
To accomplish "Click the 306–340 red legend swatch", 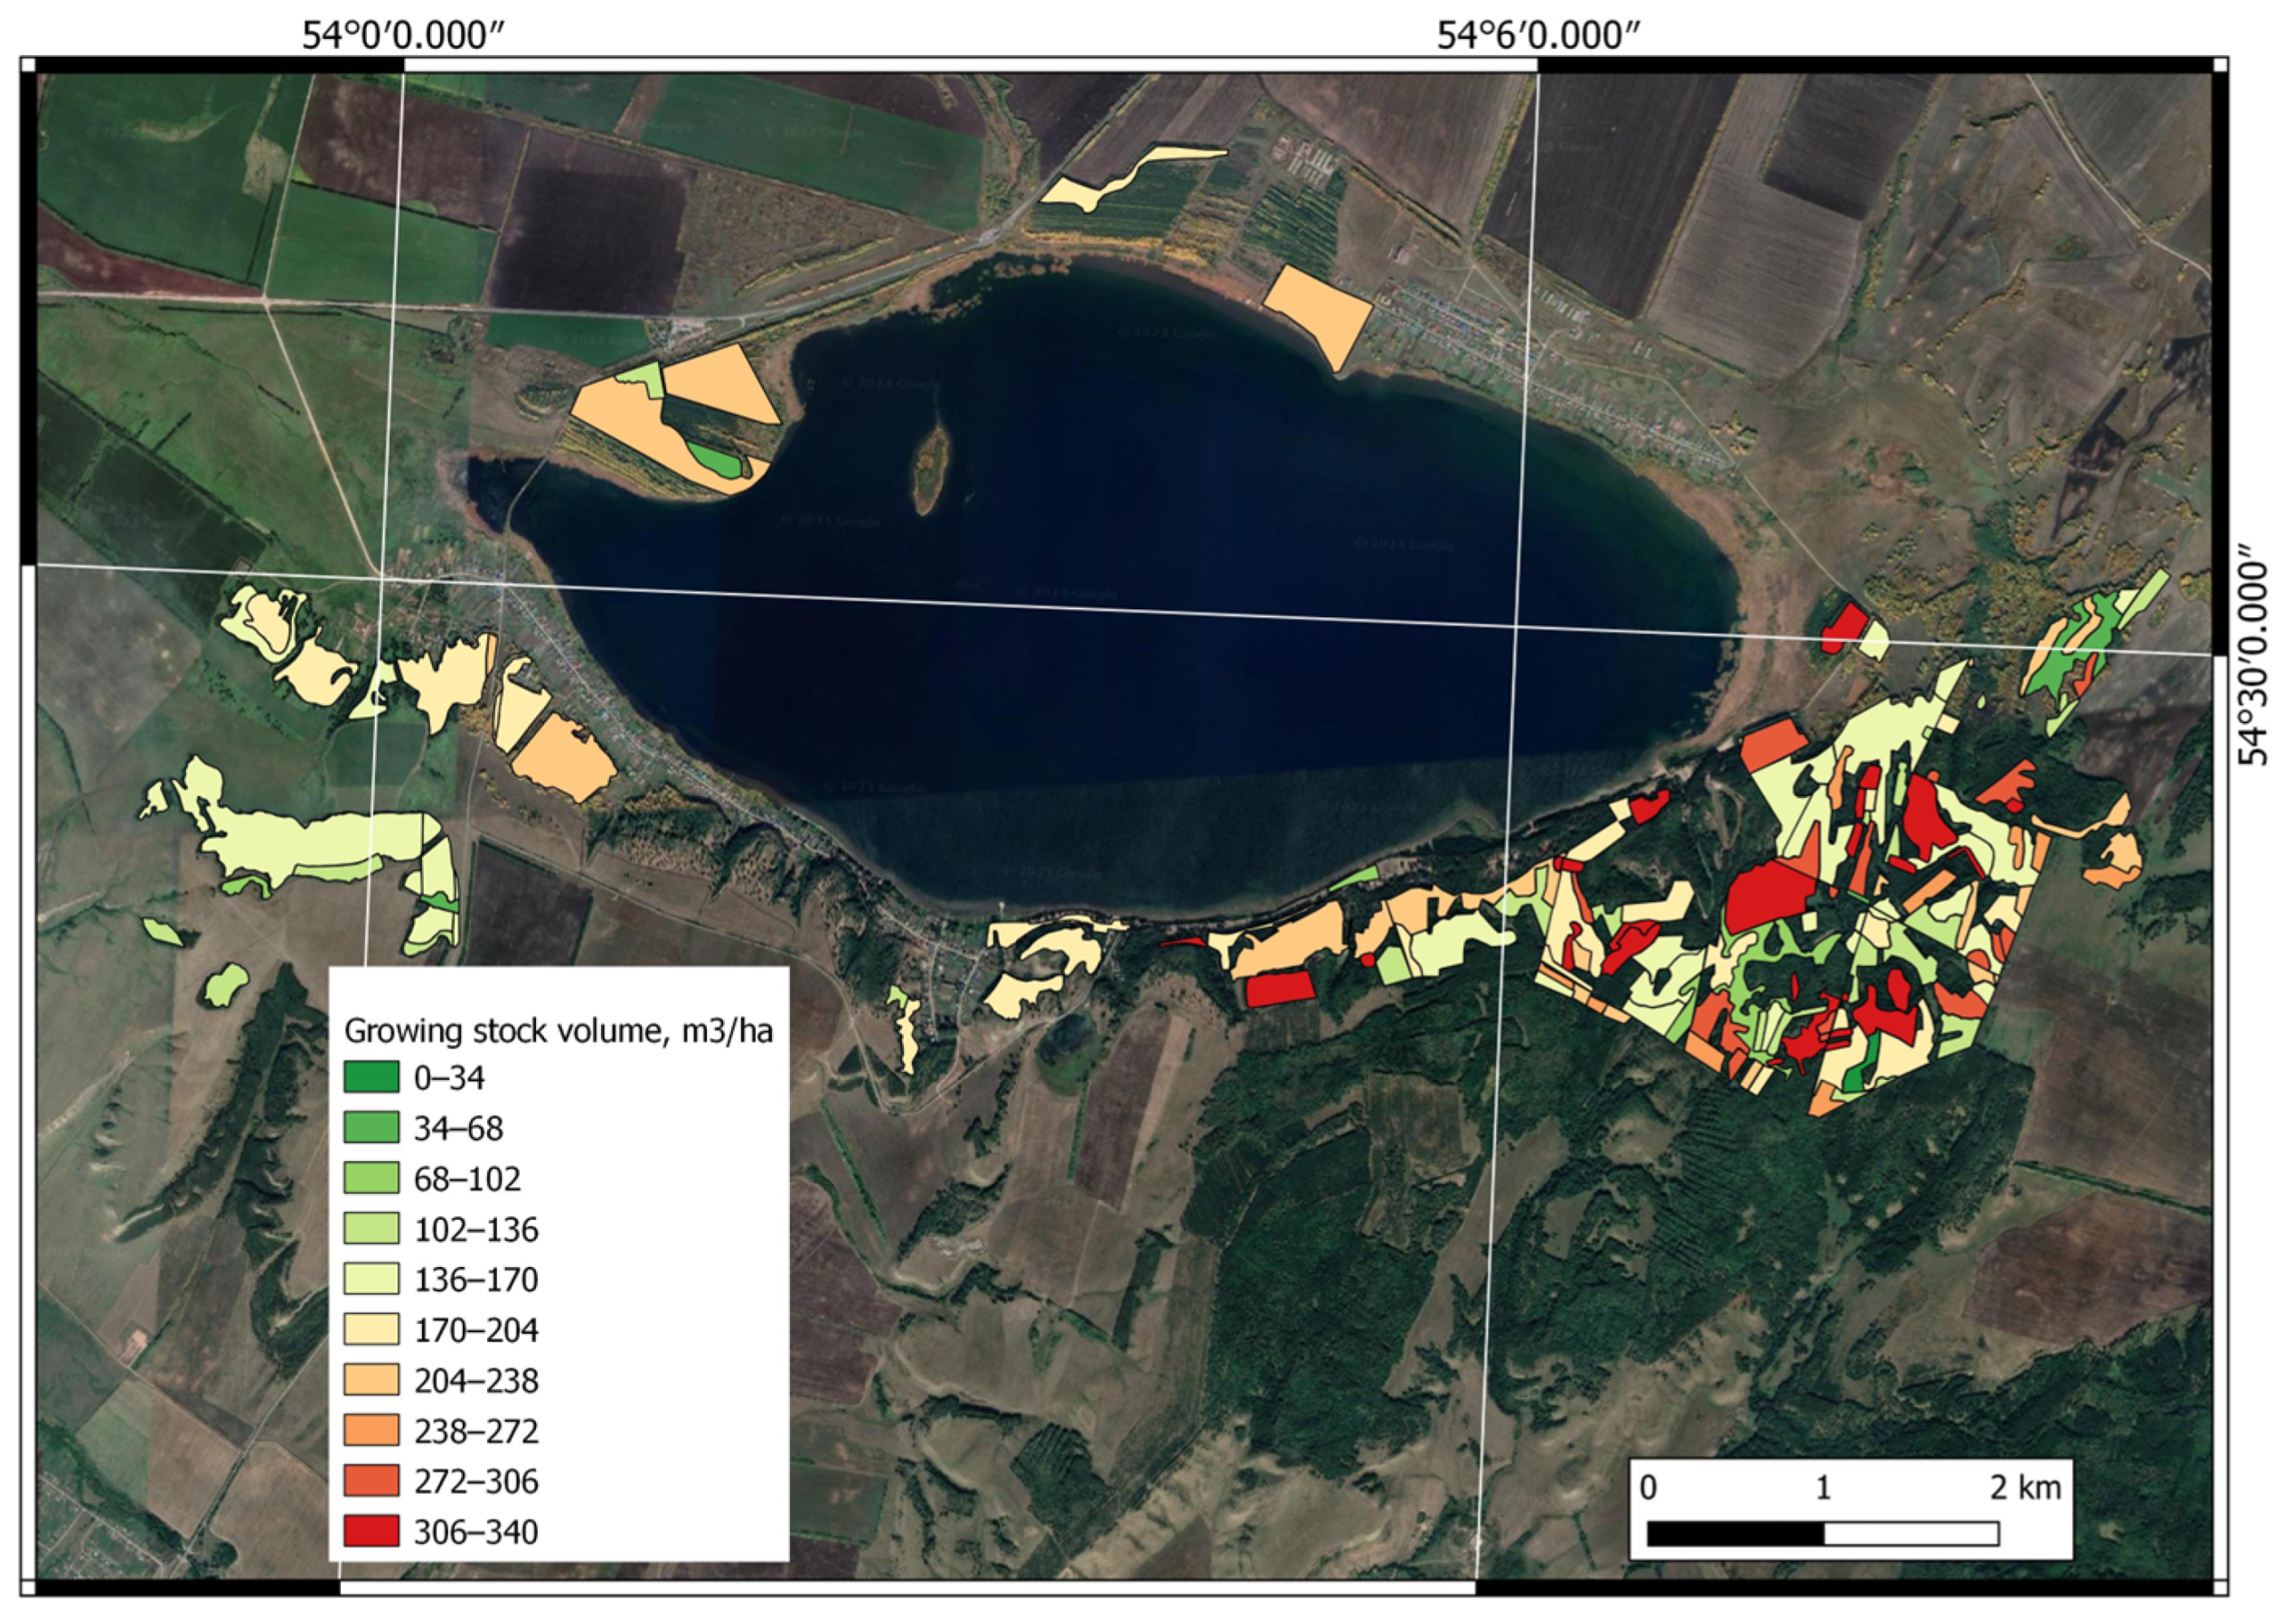I will coord(371,1531).
